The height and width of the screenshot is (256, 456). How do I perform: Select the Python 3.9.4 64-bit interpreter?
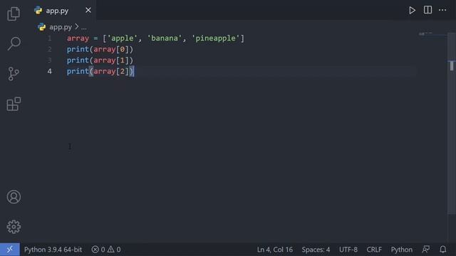coord(53,250)
